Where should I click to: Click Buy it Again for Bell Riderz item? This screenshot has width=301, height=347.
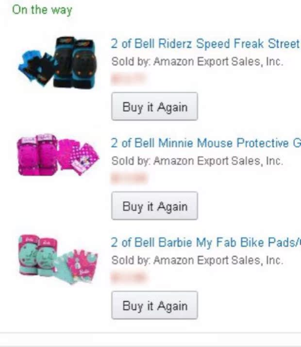click(155, 106)
